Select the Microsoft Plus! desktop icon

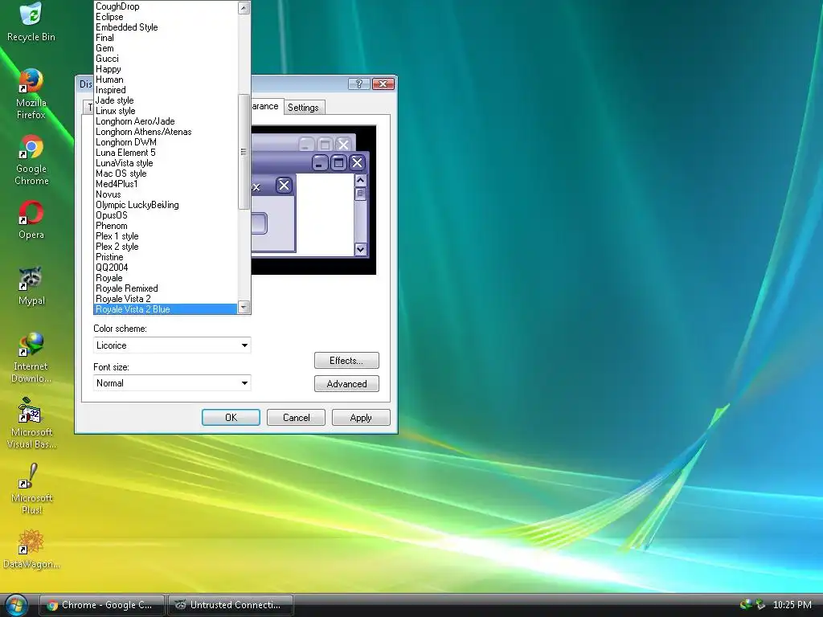[x=31, y=489]
